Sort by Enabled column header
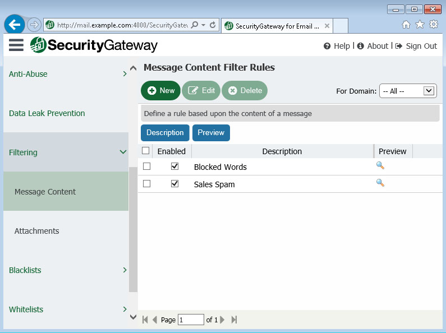This screenshot has width=446, height=333. pyautogui.click(x=172, y=151)
